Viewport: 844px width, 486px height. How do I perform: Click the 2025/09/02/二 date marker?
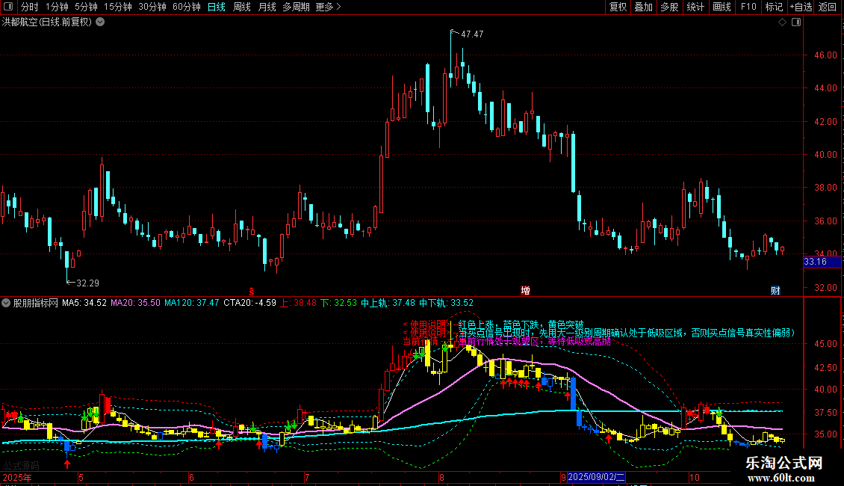tap(596, 477)
